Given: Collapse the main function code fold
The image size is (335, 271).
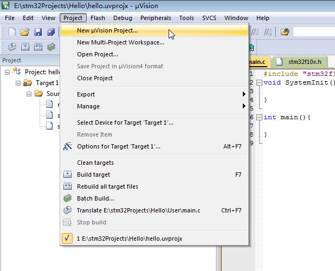Looking at the screenshot, I should (x=259, y=117).
